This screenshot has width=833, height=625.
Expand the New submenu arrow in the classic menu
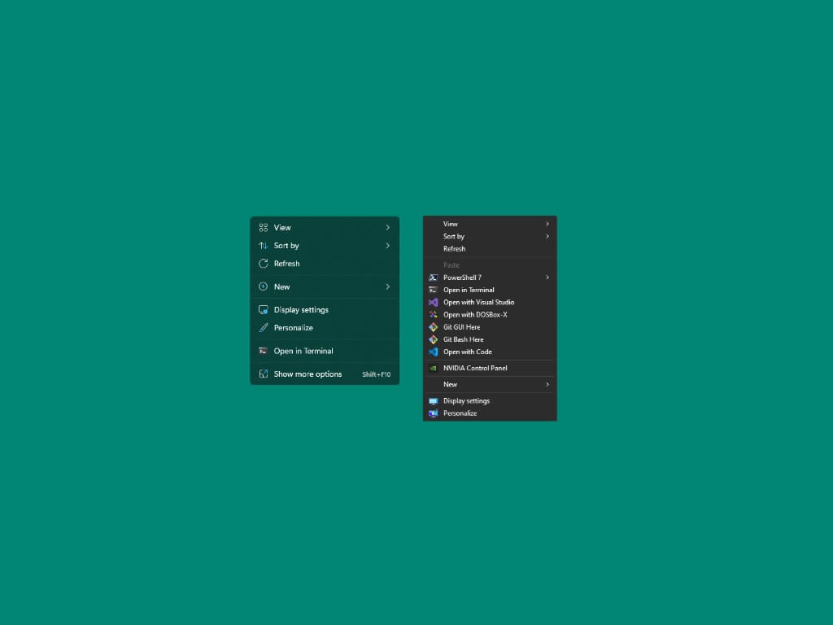tap(547, 384)
